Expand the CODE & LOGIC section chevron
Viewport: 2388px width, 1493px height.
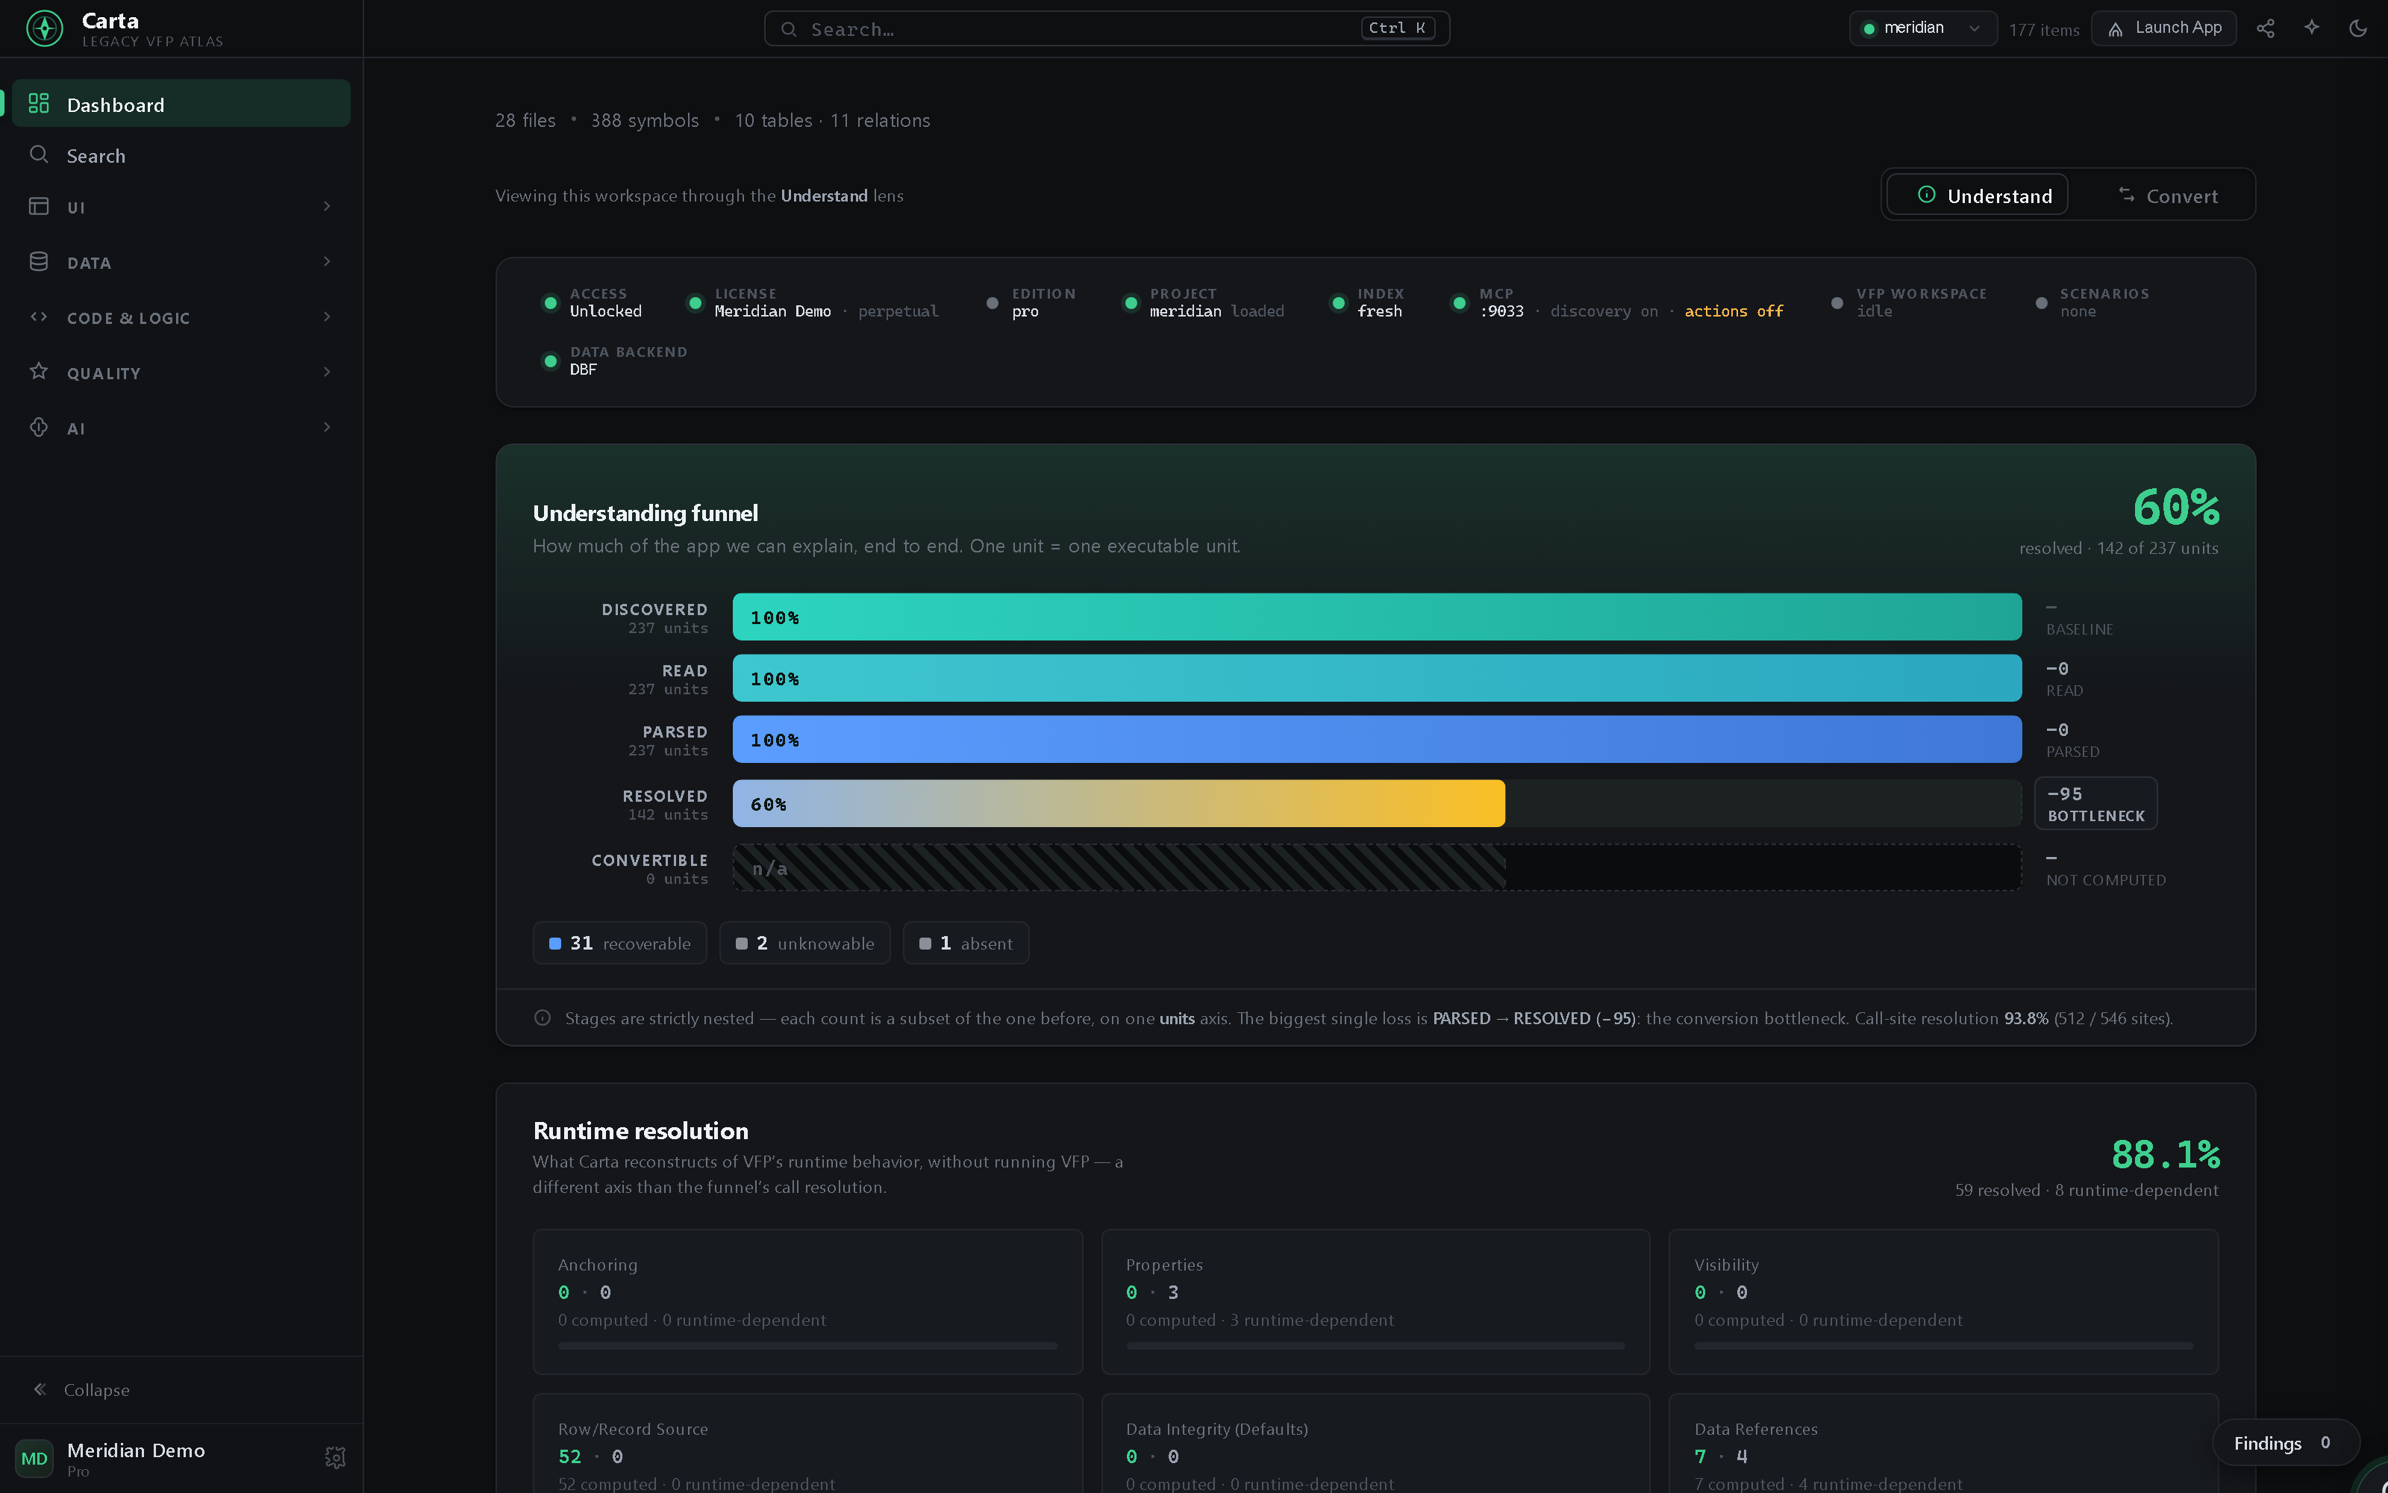327,317
